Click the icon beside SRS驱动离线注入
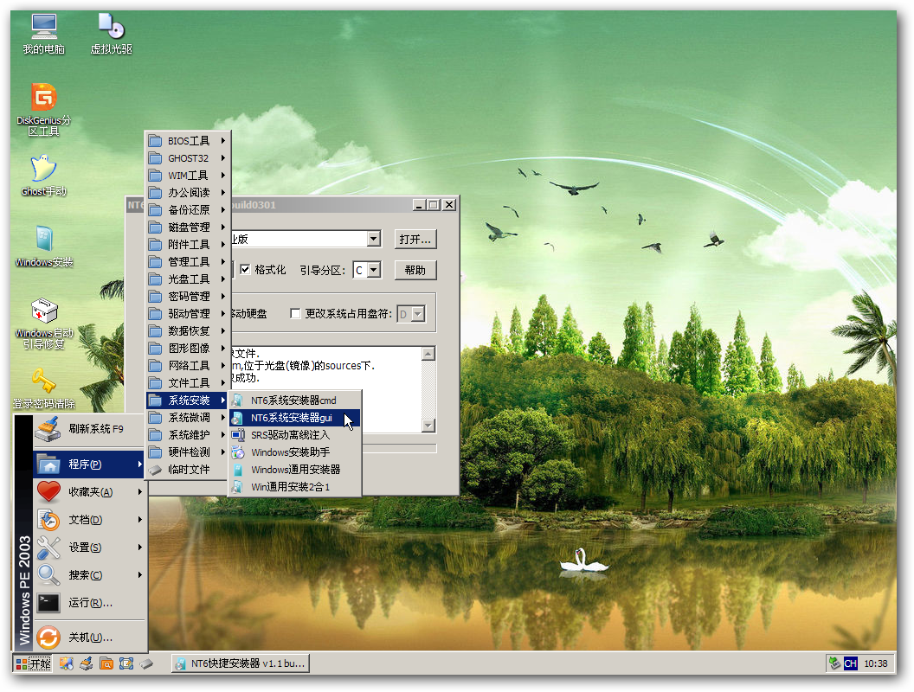Image resolution: width=914 pixels, height=692 pixels. click(x=237, y=434)
